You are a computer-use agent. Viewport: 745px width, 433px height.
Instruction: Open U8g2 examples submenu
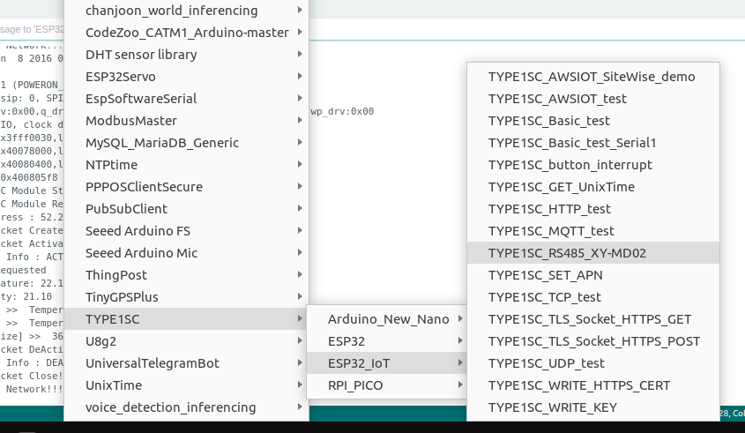(x=186, y=341)
